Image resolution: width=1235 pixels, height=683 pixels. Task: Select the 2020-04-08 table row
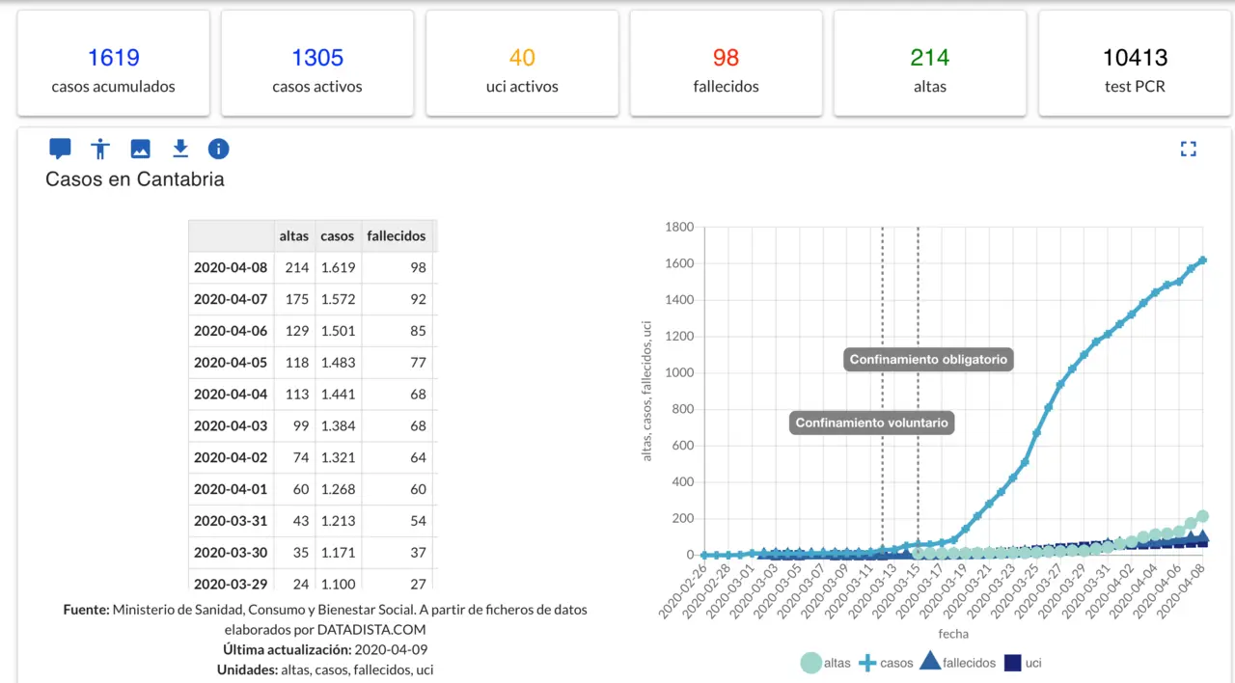pyautogui.click(x=311, y=267)
